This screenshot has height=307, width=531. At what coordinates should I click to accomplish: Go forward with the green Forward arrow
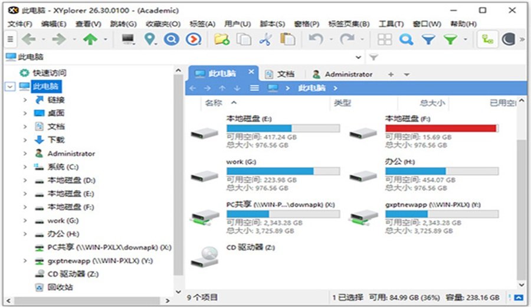pyautogui.click(x=59, y=40)
